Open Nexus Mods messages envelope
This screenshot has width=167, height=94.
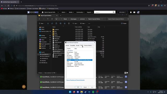pyautogui.click(x=134, y=12)
